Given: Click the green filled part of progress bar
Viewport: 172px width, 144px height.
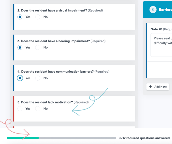Looking at the screenshot, I should (x=23, y=138).
